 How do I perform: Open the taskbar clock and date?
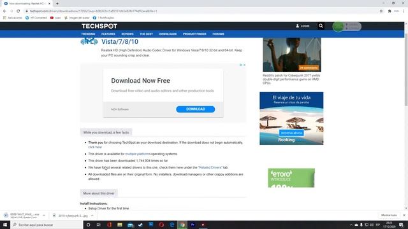(x=389, y=225)
